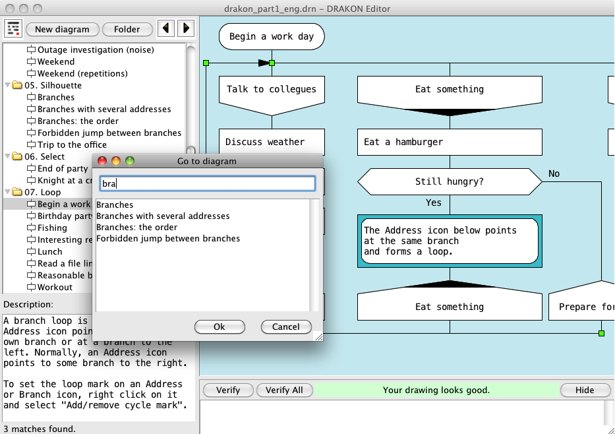The width and height of the screenshot is (615, 434).
Task: Collapse the 07. Loop folder using its triangle
Action: [x=7, y=193]
